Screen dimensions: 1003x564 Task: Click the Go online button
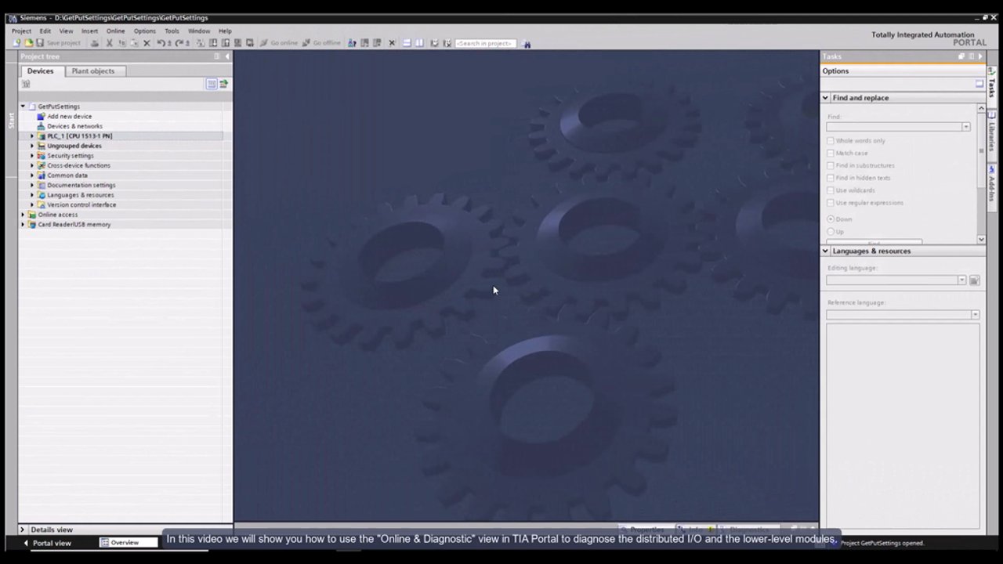pyautogui.click(x=278, y=43)
